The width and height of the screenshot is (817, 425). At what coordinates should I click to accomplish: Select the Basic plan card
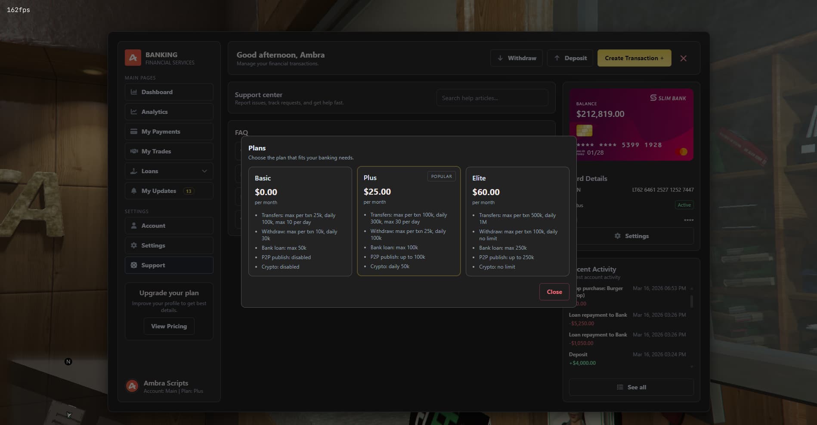300,221
